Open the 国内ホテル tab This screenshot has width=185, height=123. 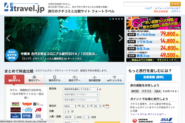tap(14, 79)
